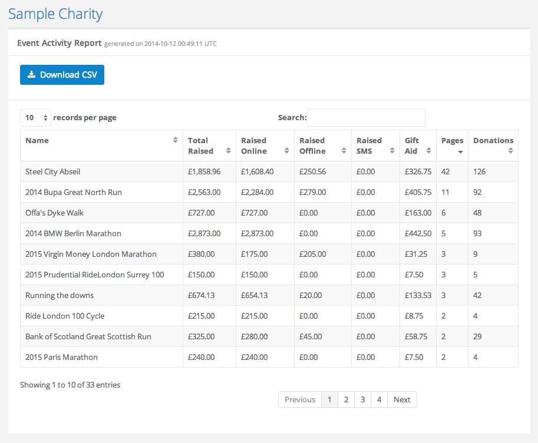Screen dimensions: 538x443
Task: Click the £326.75 gift aid cell
Action: pyautogui.click(x=418, y=171)
